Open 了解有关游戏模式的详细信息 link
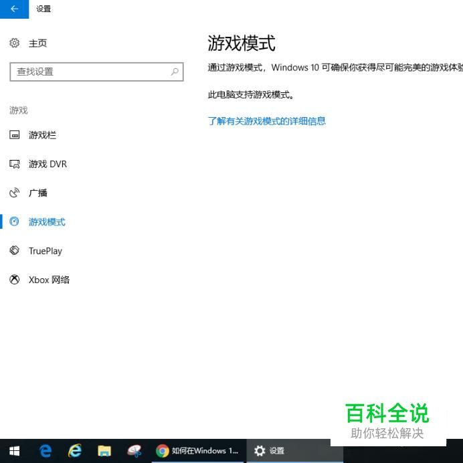Image resolution: width=463 pixels, height=463 pixels. (267, 121)
